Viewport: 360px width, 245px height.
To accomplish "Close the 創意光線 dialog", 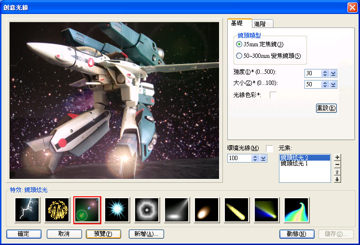I will pos(352,7).
